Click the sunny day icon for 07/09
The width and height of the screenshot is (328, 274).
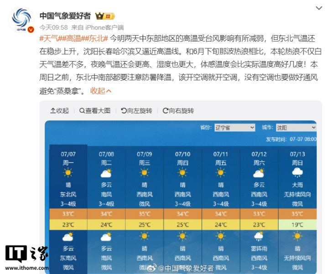click(x=144, y=173)
